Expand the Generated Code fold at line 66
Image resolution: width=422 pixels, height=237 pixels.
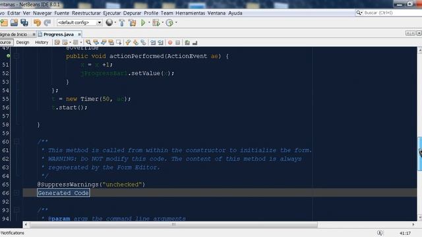(16, 193)
